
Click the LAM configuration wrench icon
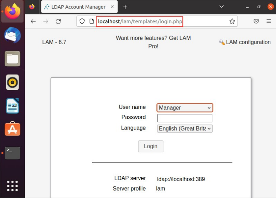pos(222,42)
